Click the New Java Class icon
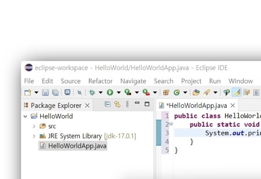This screenshot has height=179, width=261. pos(177,92)
